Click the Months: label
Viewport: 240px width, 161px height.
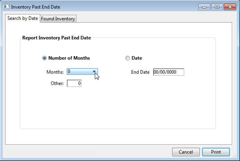pyautogui.click(x=55, y=72)
